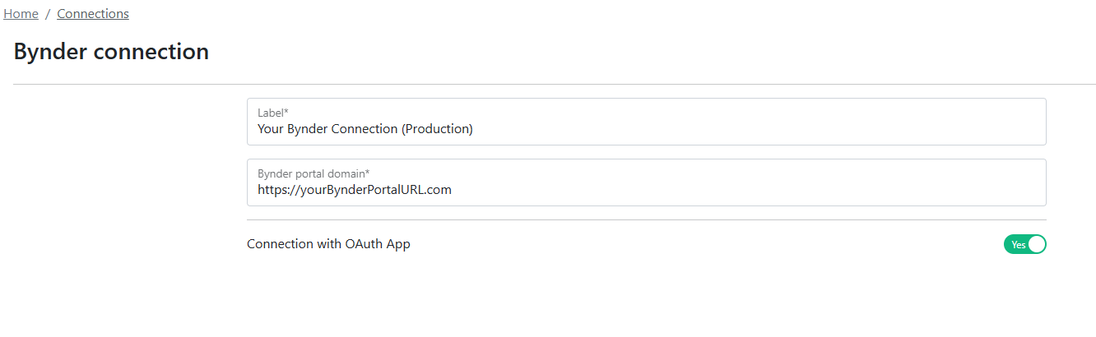Click the text "Your Bynder Connection (Production)"
Screen dimensions: 1096x337
coord(365,129)
